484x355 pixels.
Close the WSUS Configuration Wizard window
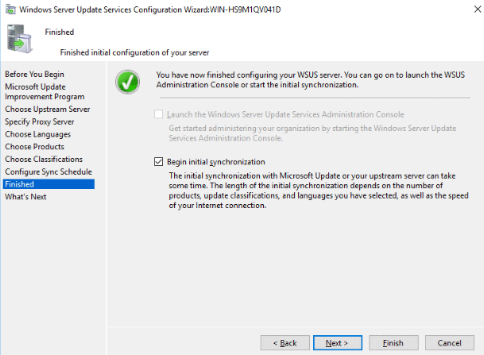click(x=477, y=10)
